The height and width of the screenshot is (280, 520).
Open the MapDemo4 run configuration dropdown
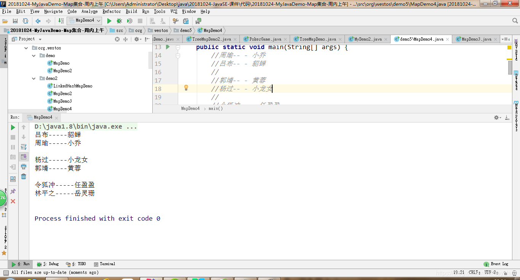84,21
